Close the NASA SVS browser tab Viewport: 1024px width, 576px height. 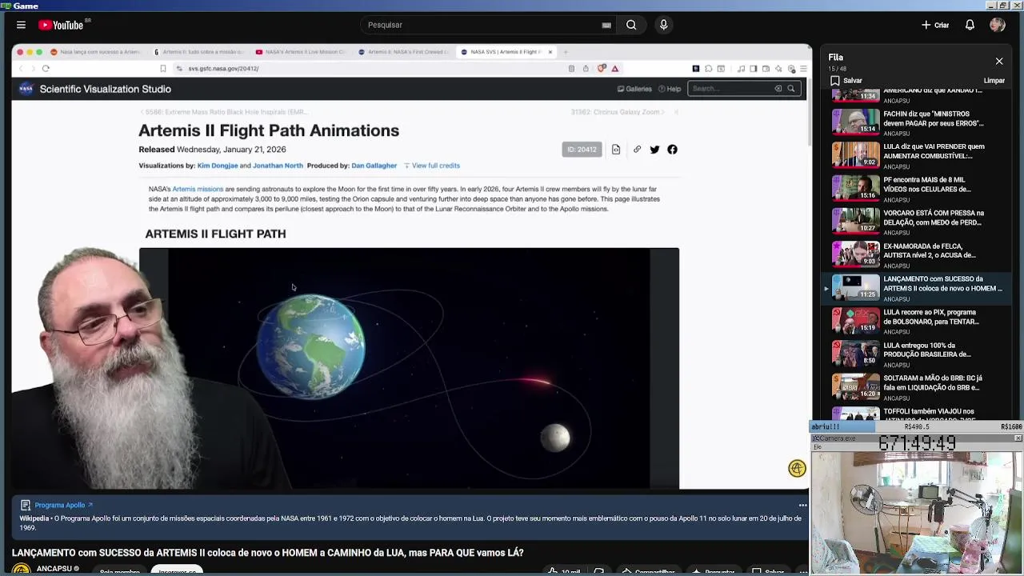(550, 52)
